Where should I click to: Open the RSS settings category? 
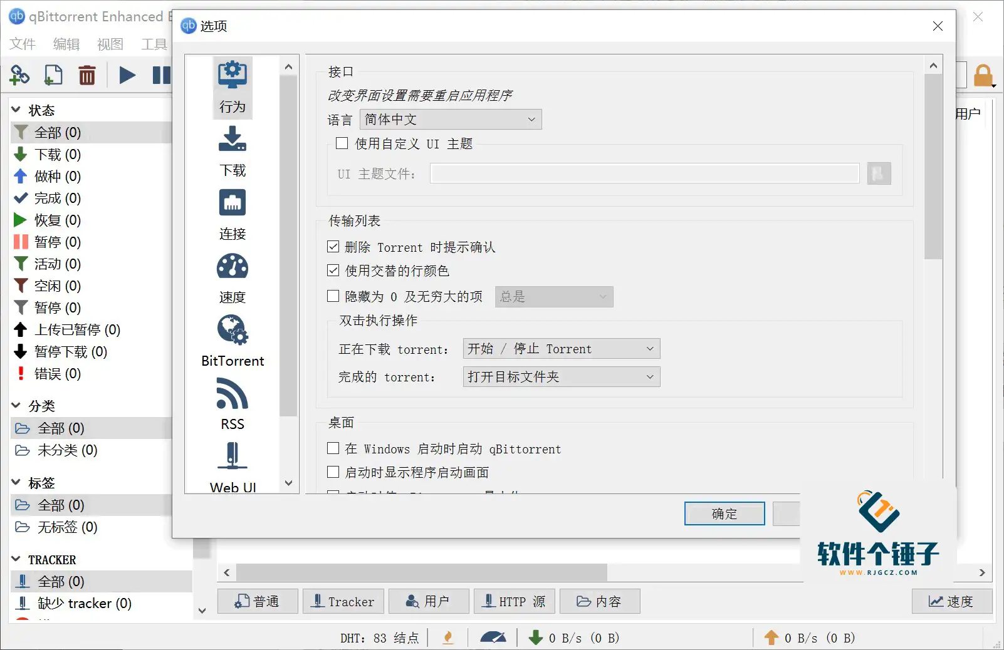pyautogui.click(x=233, y=405)
